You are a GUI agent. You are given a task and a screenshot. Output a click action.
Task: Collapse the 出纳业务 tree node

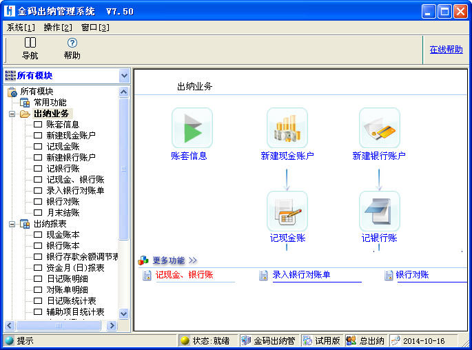(x=12, y=114)
